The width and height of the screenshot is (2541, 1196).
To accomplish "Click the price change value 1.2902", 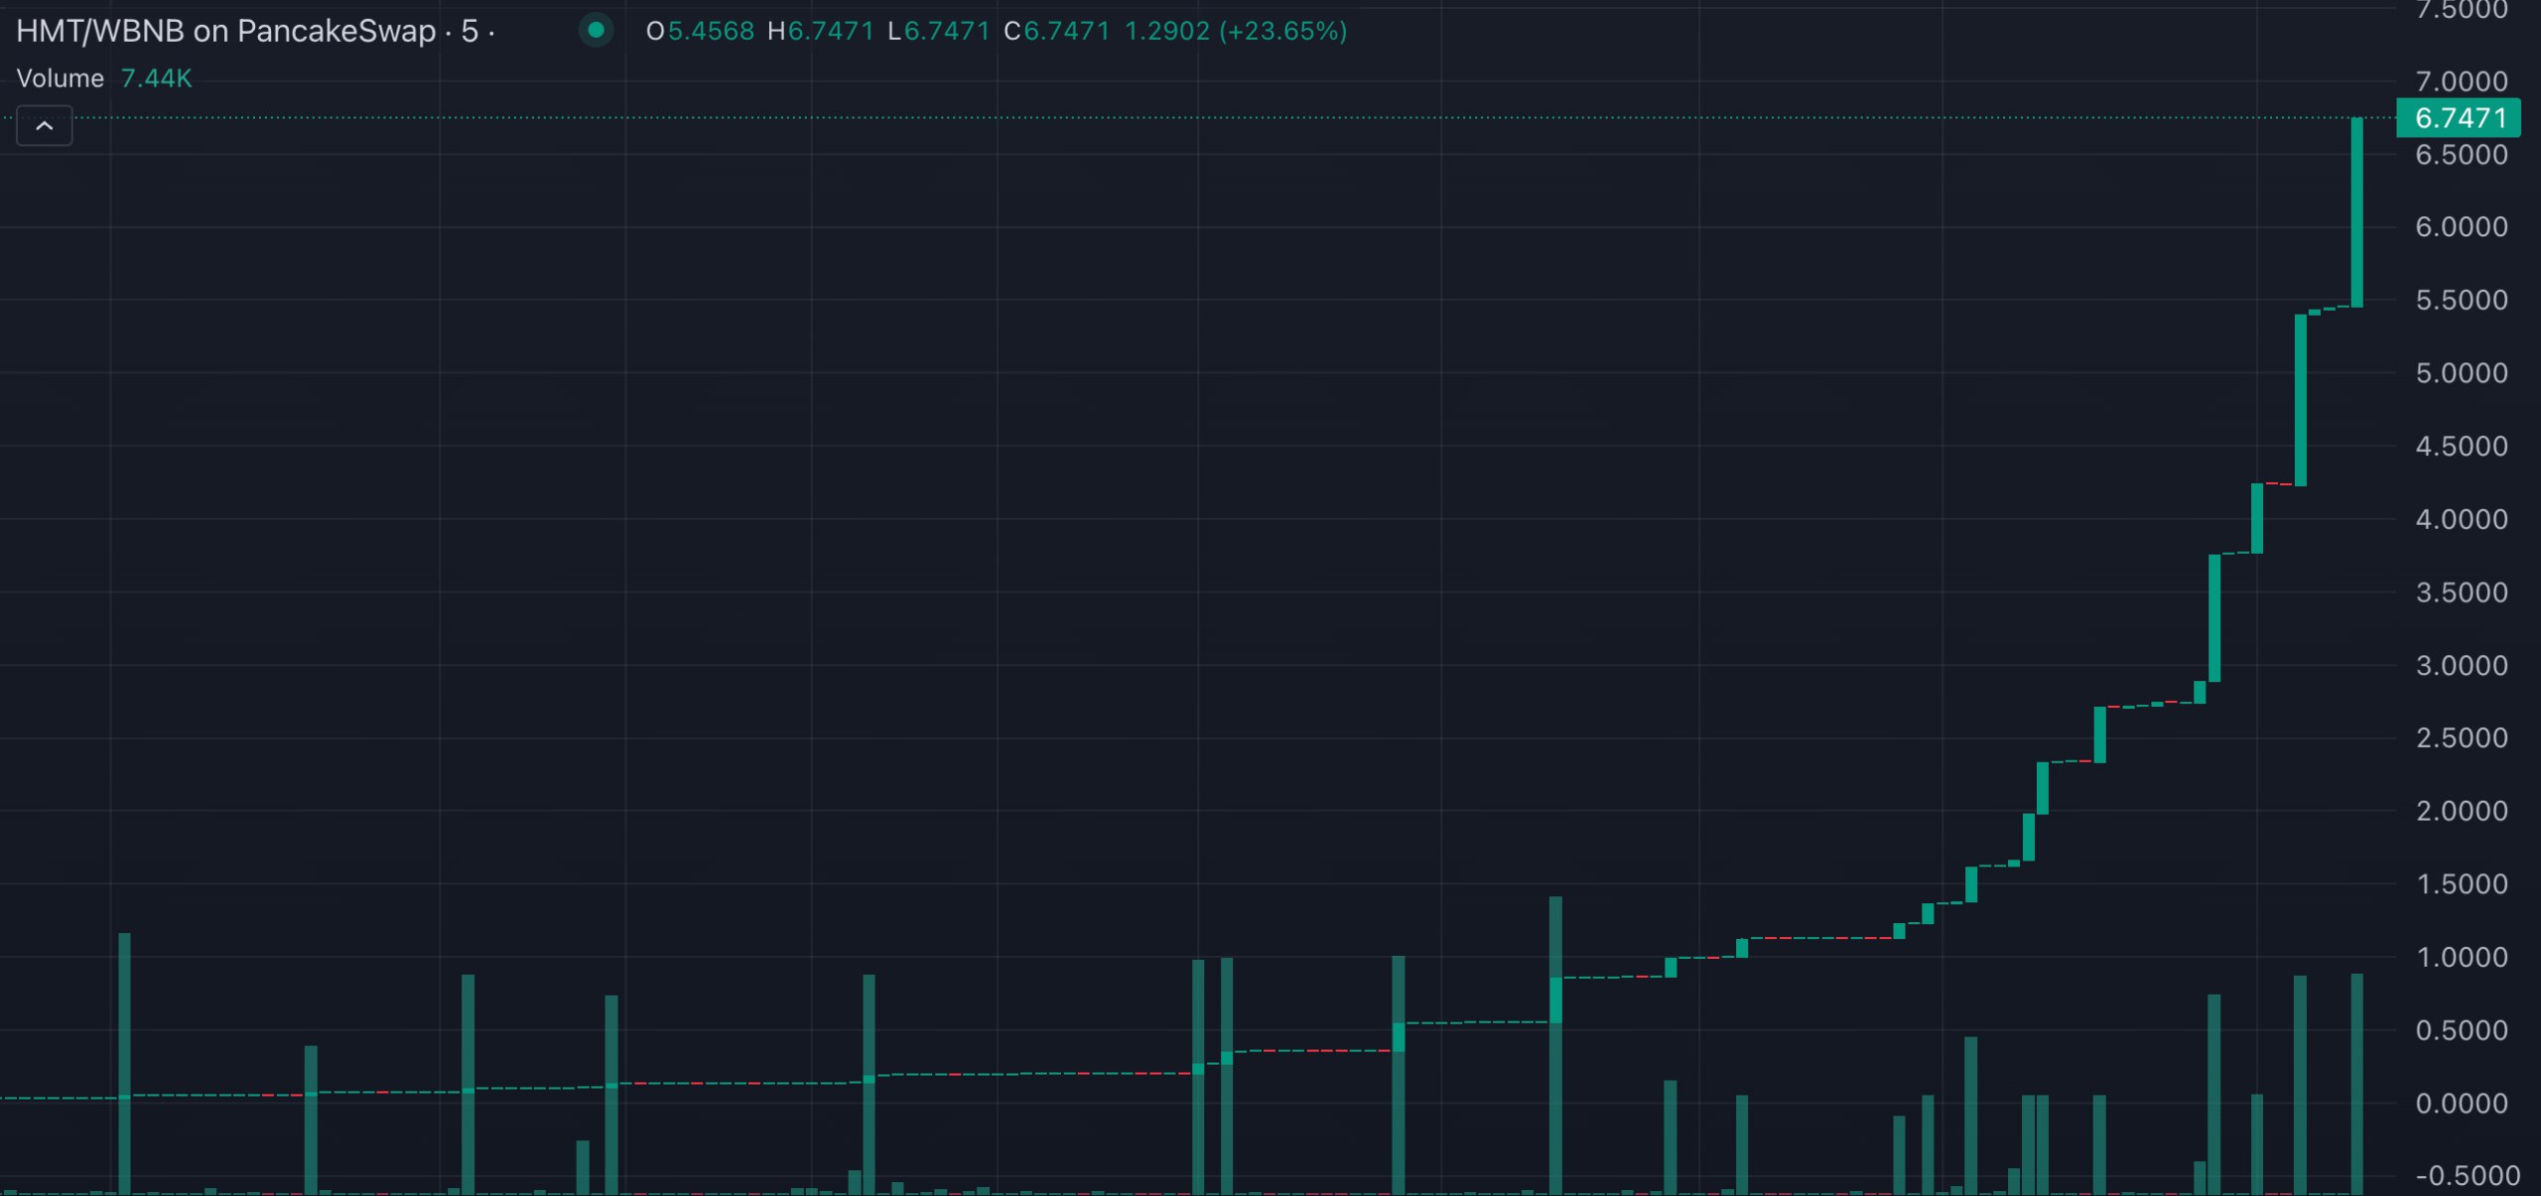I will [1167, 32].
